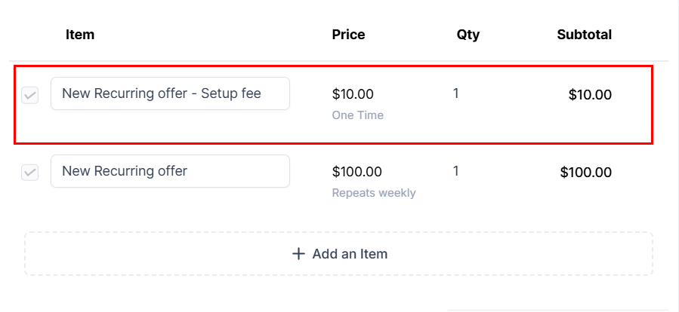
Task: Click the Add an Item button text
Action: coord(350,254)
